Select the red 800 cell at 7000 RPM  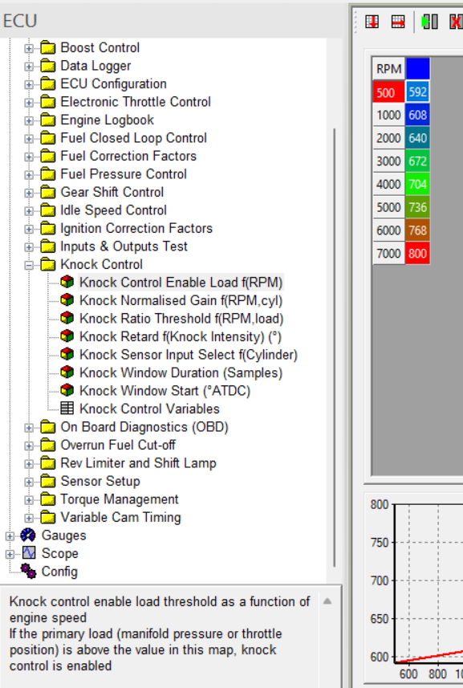pos(417,253)
